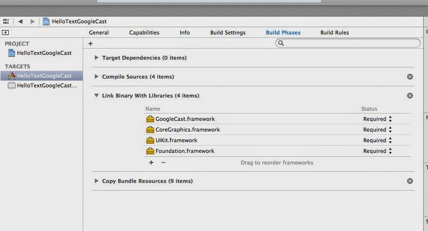Change GoogleCast.framework Required status
The width and height of the screenshot is (428, 231).
377,119
